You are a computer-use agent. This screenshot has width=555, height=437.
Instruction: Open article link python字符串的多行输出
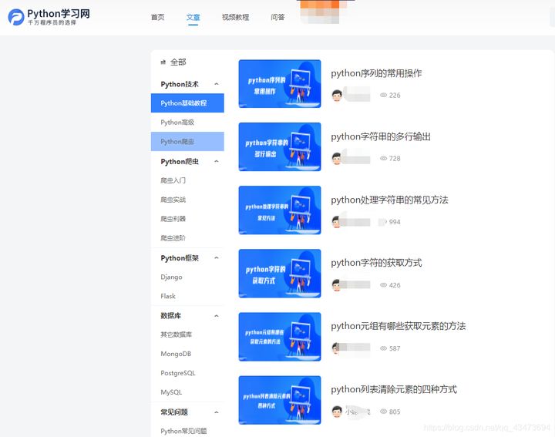pos(381,136)
